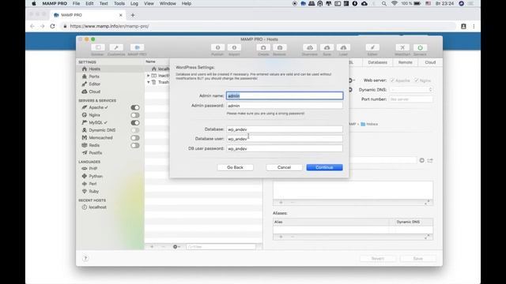Toggle the Sidebar toolbar button
This screenshot has width=506, height=284.
[98, 47]
